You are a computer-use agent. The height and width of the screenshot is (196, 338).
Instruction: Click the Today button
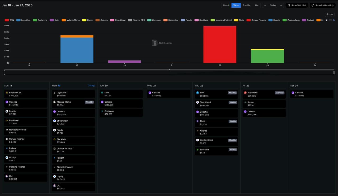pyautogui.click(x=273, y=5)
